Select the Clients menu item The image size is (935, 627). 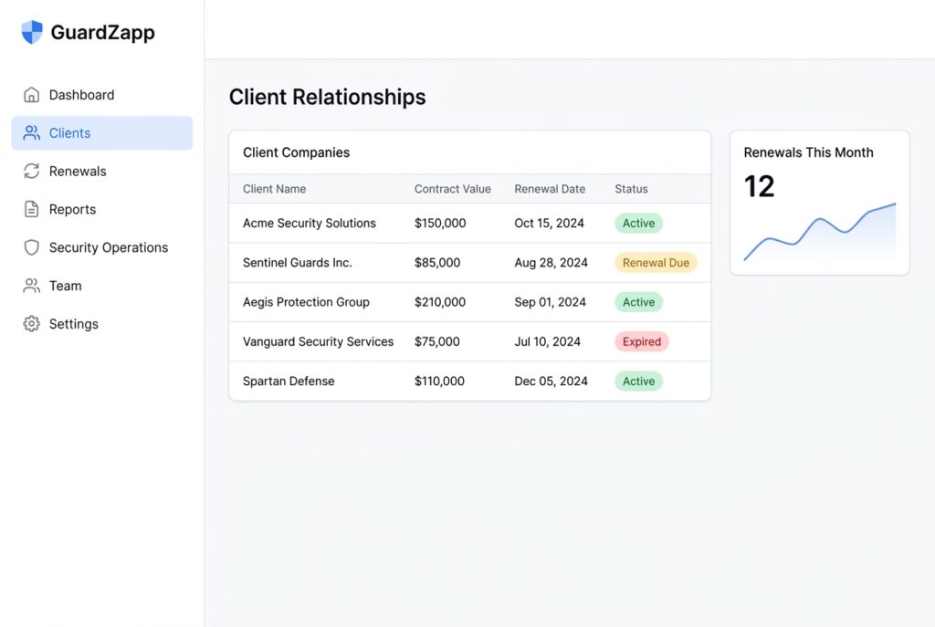click(102, 133)
